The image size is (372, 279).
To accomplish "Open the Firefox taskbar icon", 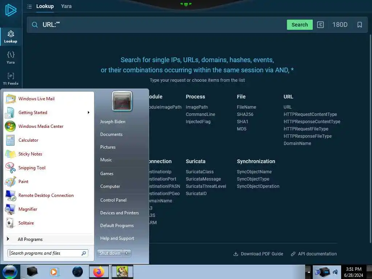I will 99,272.
